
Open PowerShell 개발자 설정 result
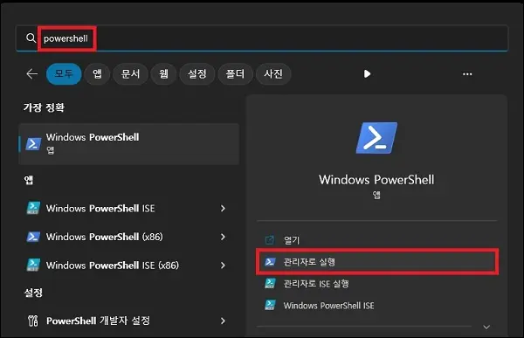pos(129,321)
